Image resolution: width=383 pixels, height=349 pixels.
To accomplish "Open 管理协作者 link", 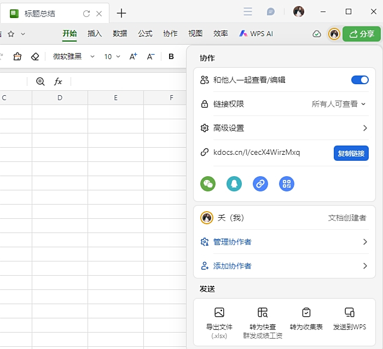I will pos(232,242).
